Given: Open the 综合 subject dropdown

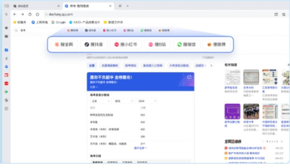Looking at the screenshot, I should (124, 101).
